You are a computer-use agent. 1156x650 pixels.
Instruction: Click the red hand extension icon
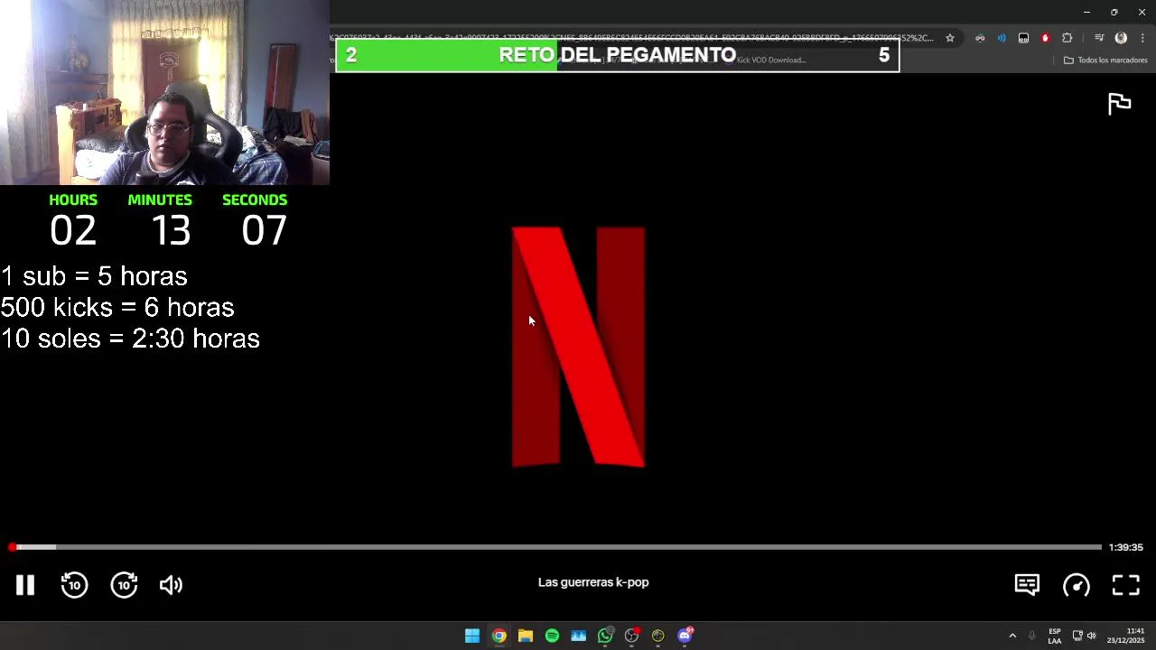(1045, 38)
